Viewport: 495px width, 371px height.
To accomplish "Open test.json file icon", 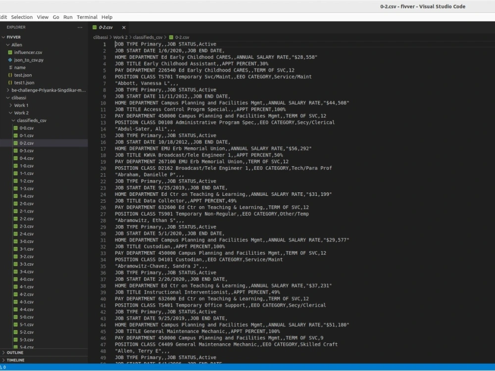I will click(x=10, y=75).
